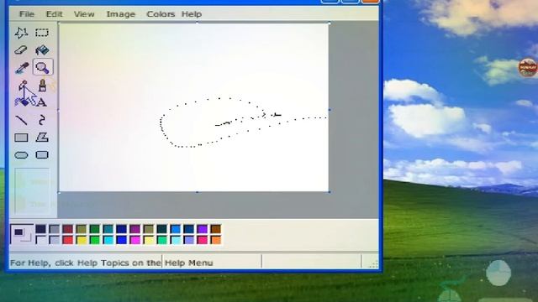Open the Colors menu
The width and height of the screenshot is (538, 302).
[x=161, y=14]
